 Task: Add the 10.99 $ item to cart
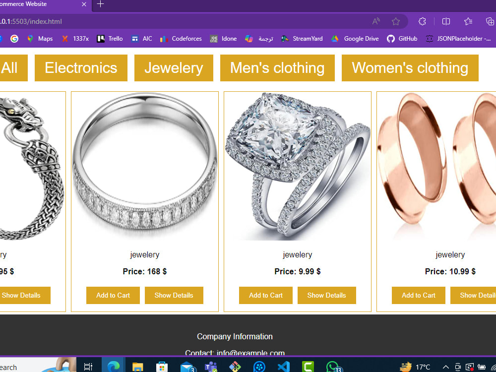pos(419,296)
